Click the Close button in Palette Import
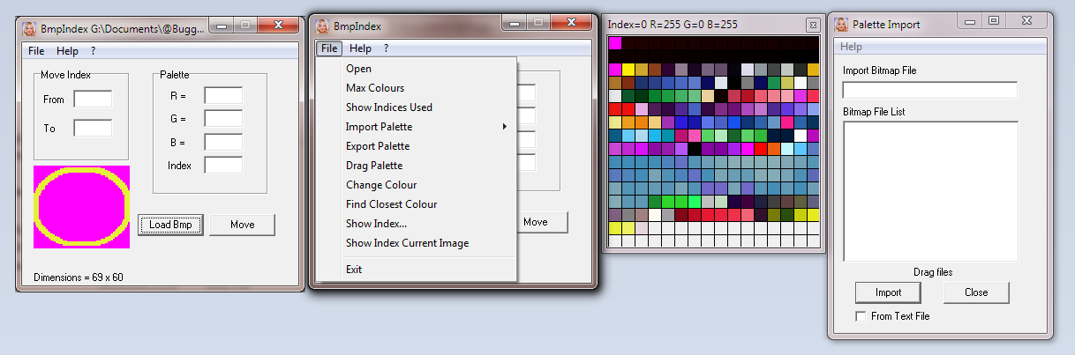This screenshot has height=355, width=1075. (x=976, y=292)
